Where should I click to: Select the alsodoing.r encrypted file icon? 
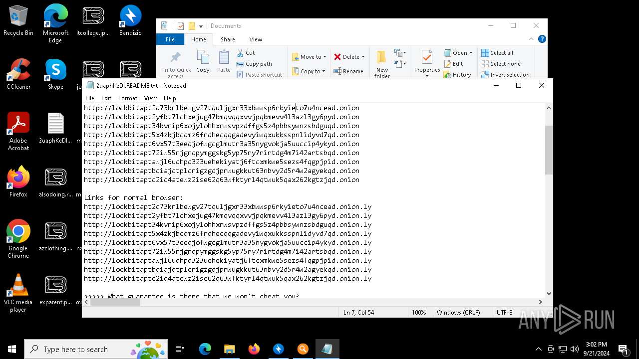click(x=55, y=182)
